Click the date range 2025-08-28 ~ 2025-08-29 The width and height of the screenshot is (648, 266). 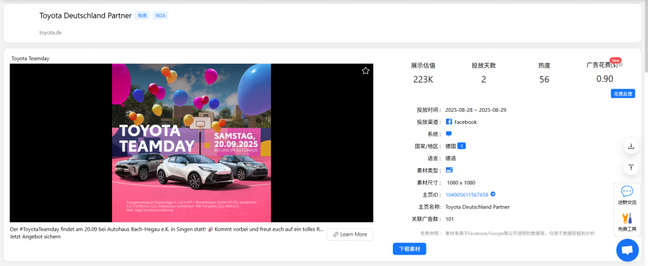[x=476, y=110]
